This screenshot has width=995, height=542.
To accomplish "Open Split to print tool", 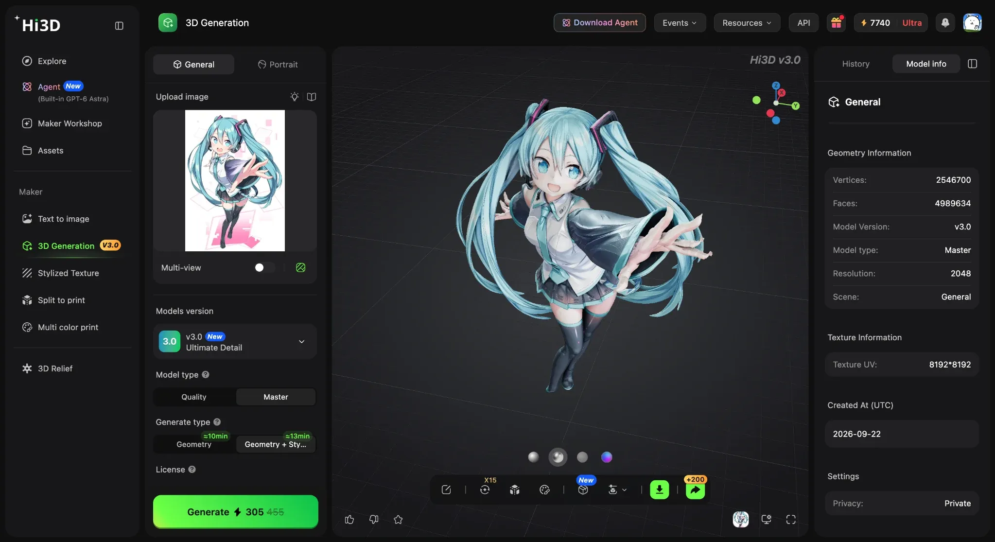I will coord(54,300).
